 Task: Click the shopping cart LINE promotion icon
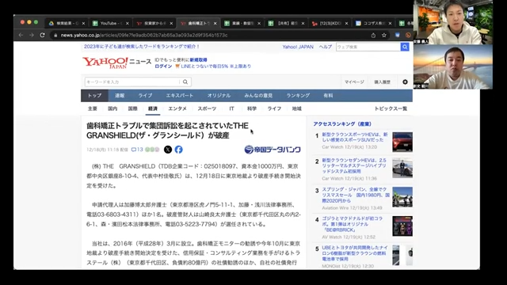tap(177, 66)
